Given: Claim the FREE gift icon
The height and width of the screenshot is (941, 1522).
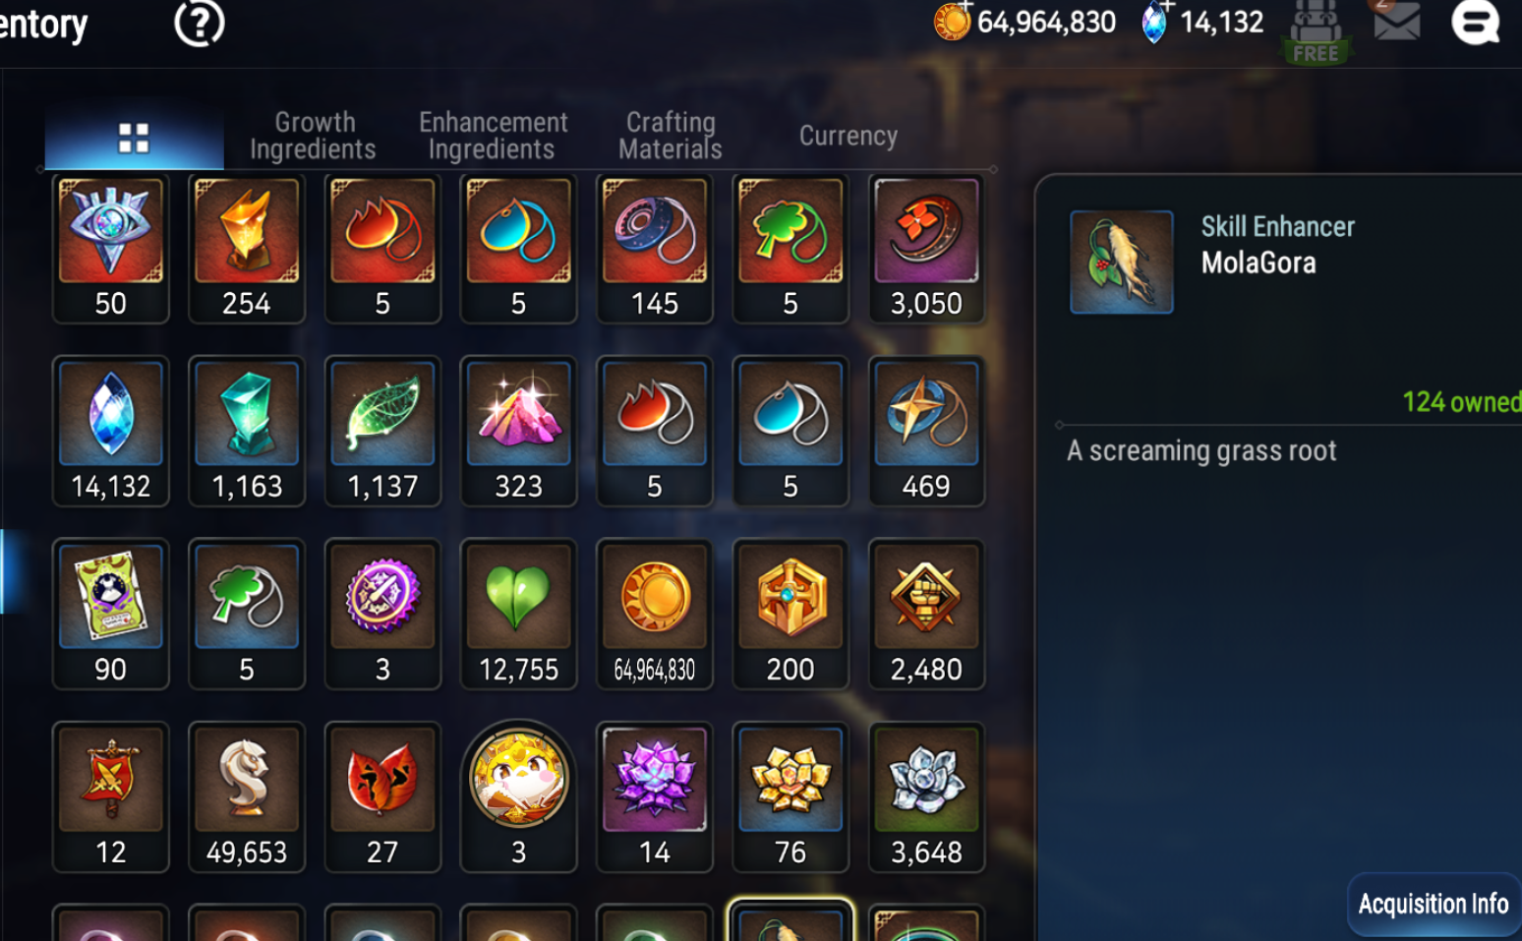Looking at the screenshot, I should (x=1316, y=32).
